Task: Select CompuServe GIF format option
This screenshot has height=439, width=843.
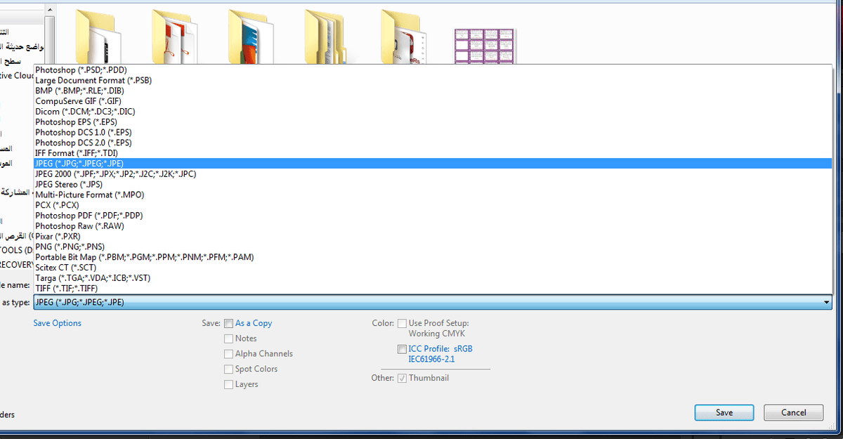Action: coord(433,101)
